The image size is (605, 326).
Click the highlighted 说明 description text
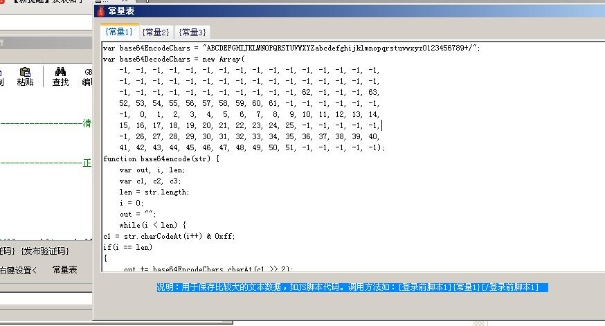click(352, 287)
